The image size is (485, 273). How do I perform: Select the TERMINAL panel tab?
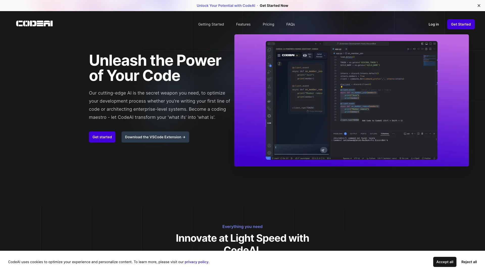coord(385,134)
